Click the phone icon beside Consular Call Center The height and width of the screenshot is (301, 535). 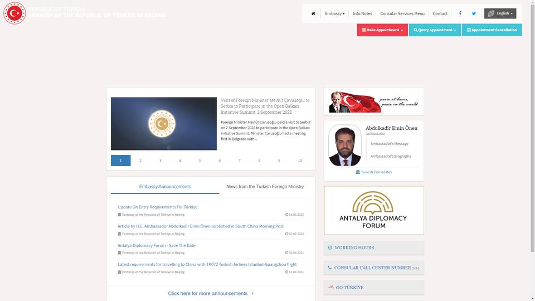click(x=329, y=268)
